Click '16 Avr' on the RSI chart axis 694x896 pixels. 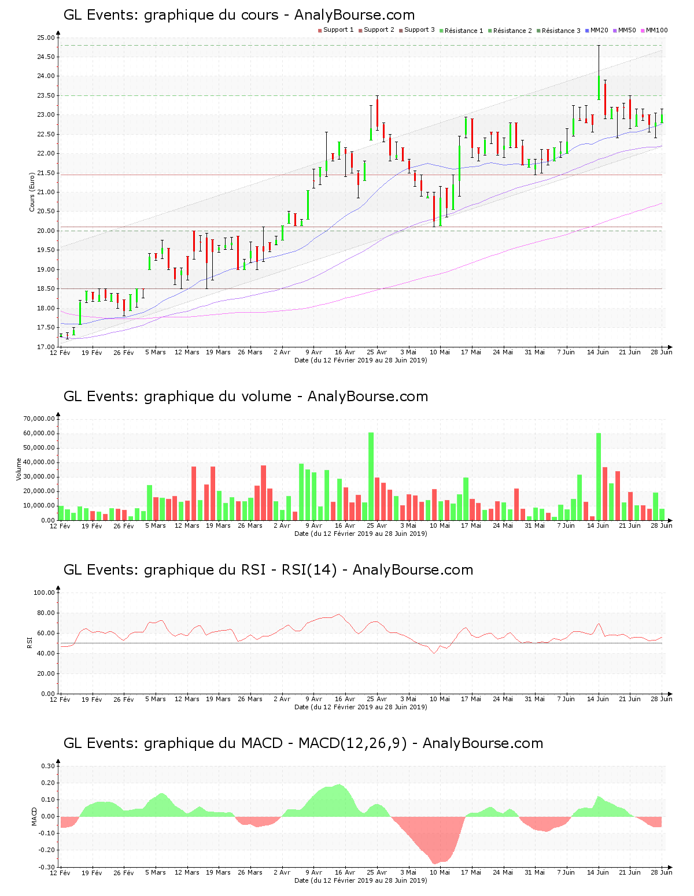tap(345, 699)
